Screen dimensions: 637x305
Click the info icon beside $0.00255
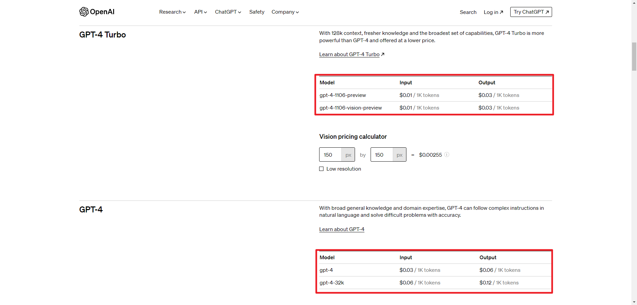click(447, 155)
